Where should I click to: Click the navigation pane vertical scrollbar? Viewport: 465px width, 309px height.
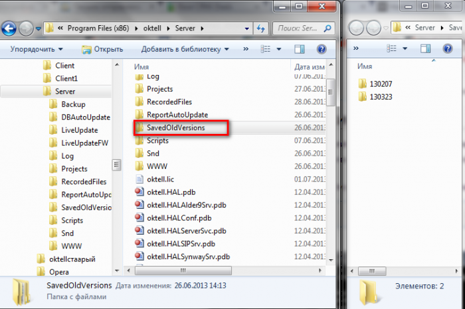[x=118, y=166]
